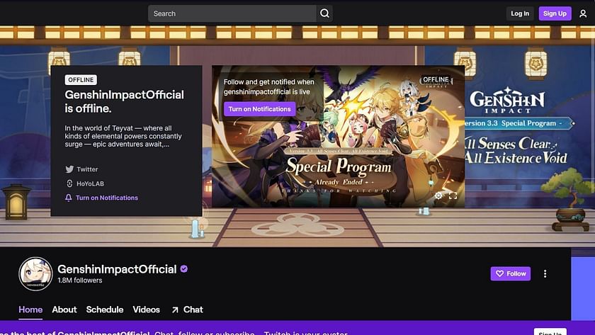Screen dimensions: 595x335
Task: Follow the GenshinImpactOfficial channel
Action: coord(511,273)
